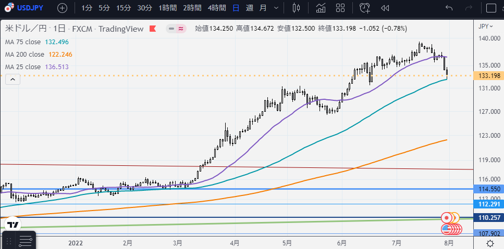Redo the chart action

coord(469,8)
